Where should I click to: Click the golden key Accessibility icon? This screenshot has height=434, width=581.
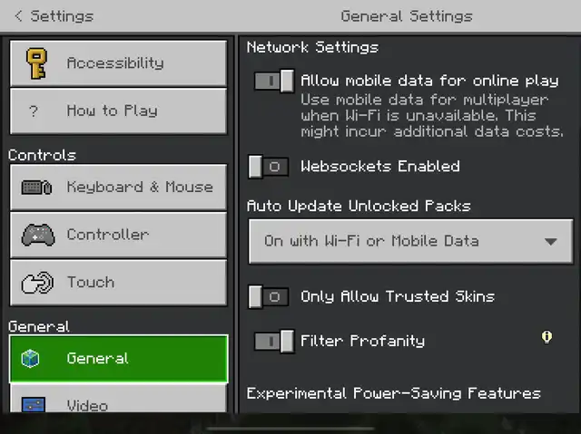[x=36, y=63]
